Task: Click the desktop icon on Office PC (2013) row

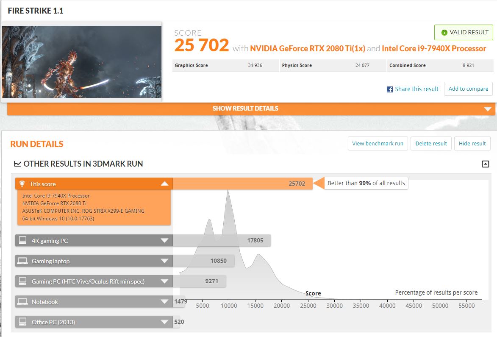Action: click(x=22, y=321)
